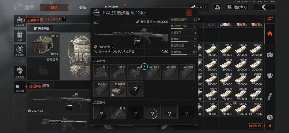The image size is (289, 133).
Task: Click the back chevron button at top right
Action: coord(264,7)
